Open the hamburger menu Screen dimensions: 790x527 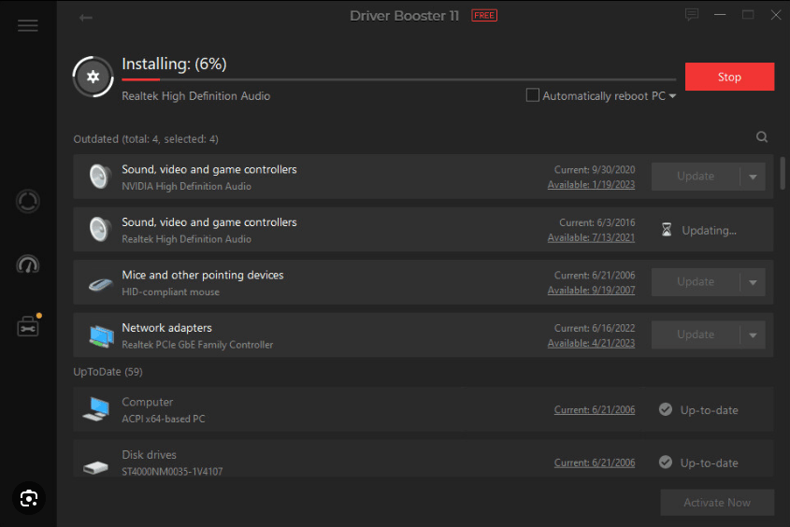point(28,25)
